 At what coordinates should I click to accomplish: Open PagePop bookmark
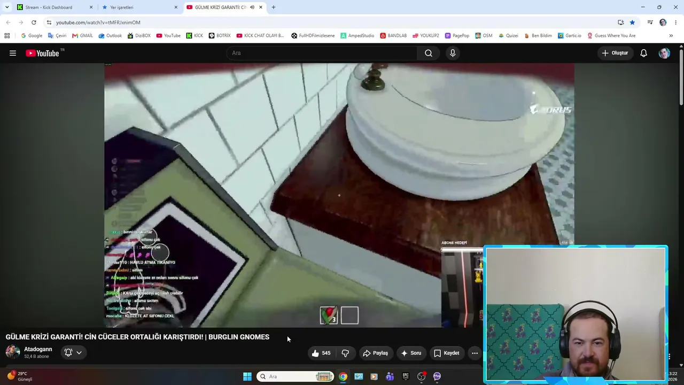pos(457,36)
